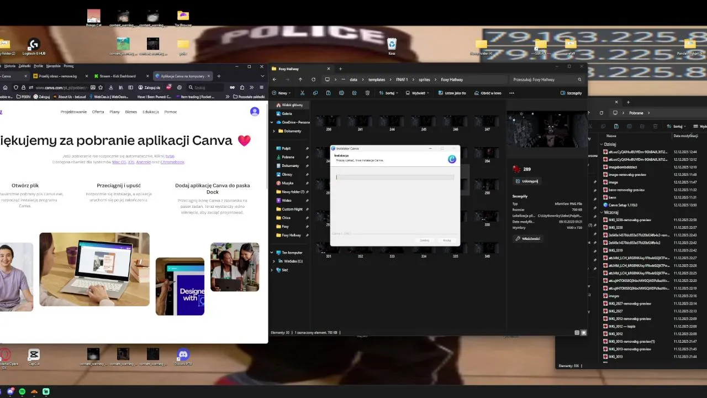Open Sortuj dropdown in Foxy Hallway explorer
707x398 pixels.
pyautogui.click(x=389, y=93)
